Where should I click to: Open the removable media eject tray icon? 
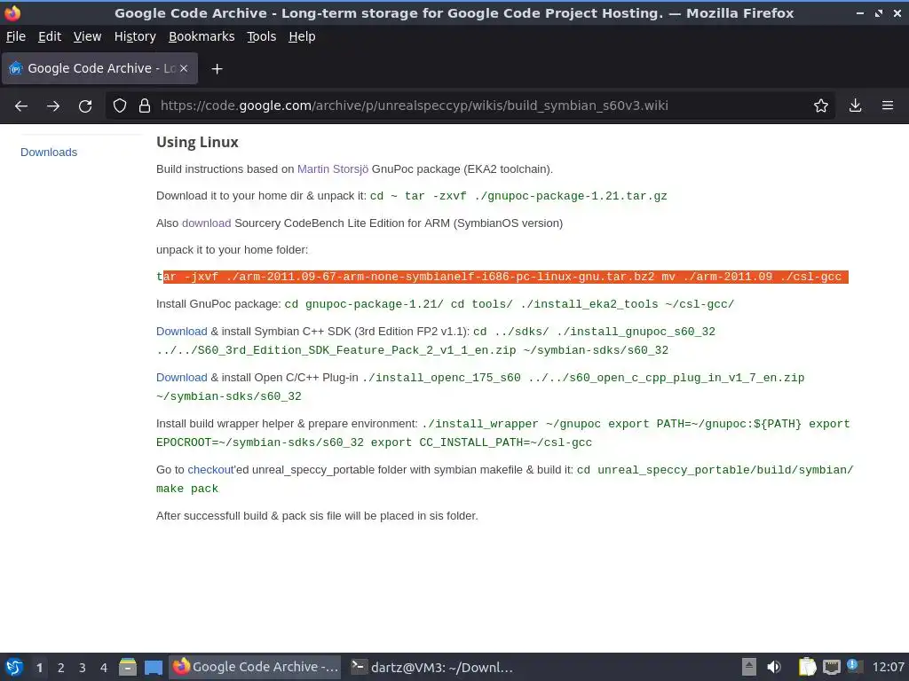coord(749,667)
